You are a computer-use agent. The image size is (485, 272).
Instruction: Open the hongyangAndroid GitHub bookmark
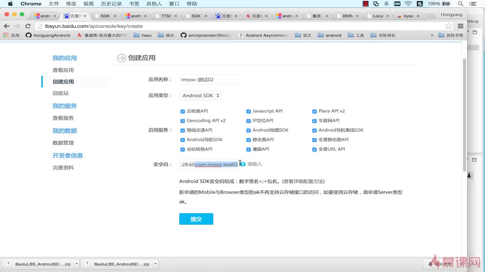point(48,35)
